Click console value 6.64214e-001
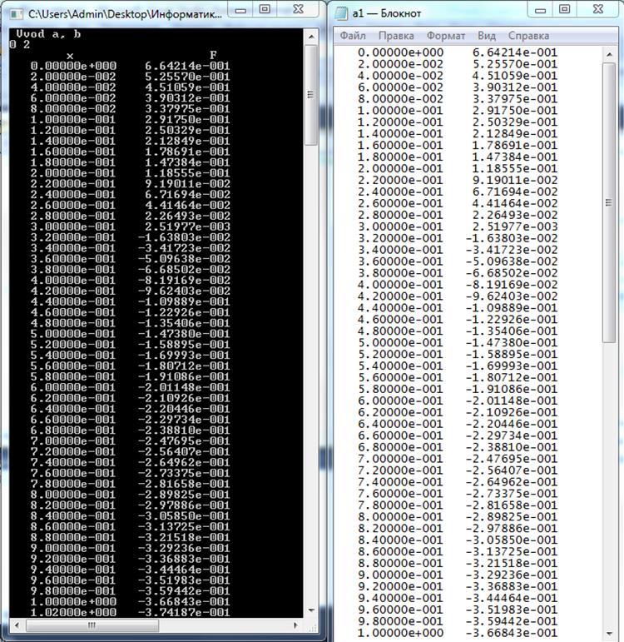Screen dimensions: 624x642 pyautogui.click(x=187, y=66)
